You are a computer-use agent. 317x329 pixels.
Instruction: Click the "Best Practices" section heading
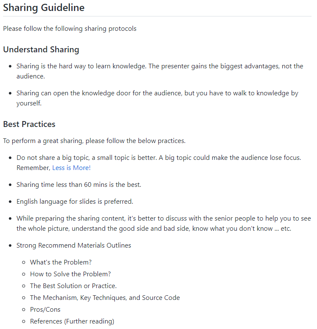click(x=29, y=124)
